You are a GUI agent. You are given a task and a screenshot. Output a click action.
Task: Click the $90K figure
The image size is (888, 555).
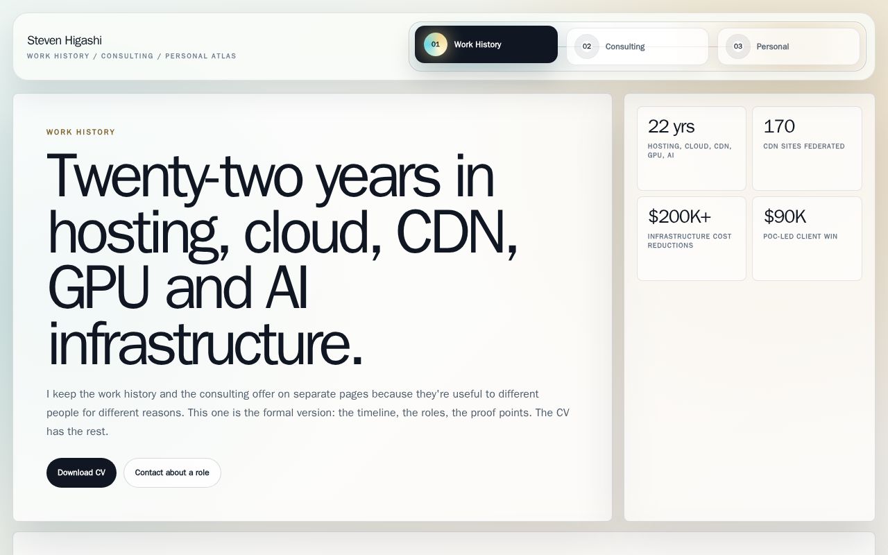(x=785, y=216)
